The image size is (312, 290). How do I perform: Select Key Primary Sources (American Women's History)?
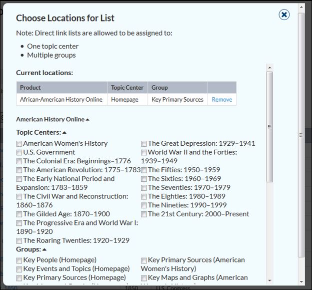(144, 260)
